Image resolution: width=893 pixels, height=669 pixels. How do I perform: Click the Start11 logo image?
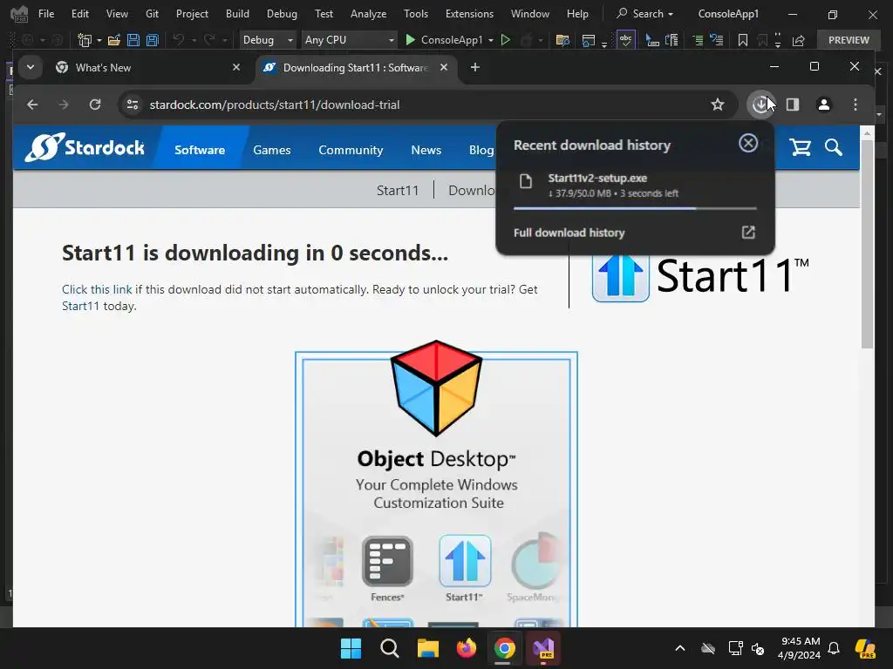[x=700, y=277]
